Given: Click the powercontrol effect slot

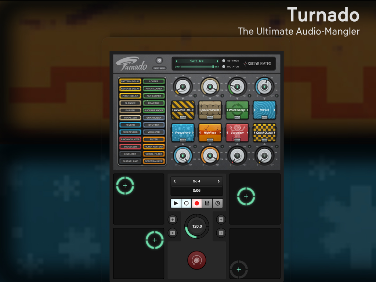Looking at the screenshot, I should tap(210, 110).
